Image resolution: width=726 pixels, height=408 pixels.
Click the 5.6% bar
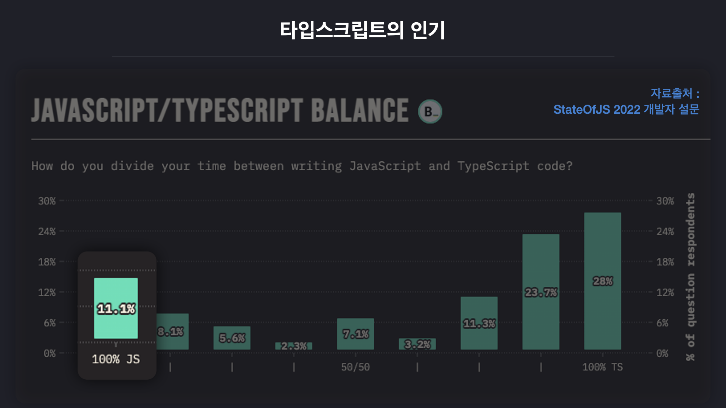pos(232,338)
